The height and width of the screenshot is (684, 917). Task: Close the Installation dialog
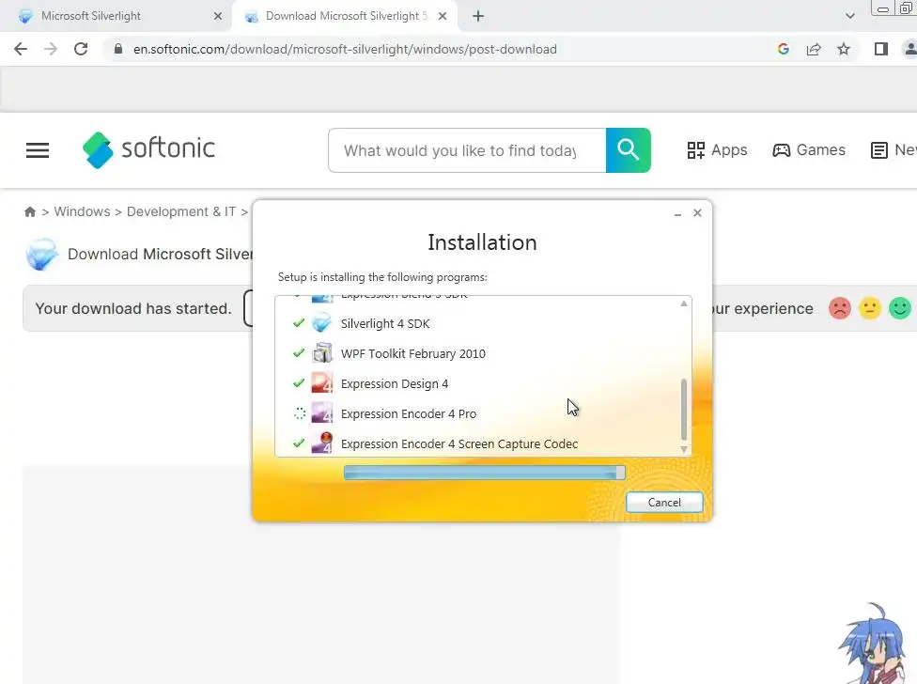[x=697, y=212]
